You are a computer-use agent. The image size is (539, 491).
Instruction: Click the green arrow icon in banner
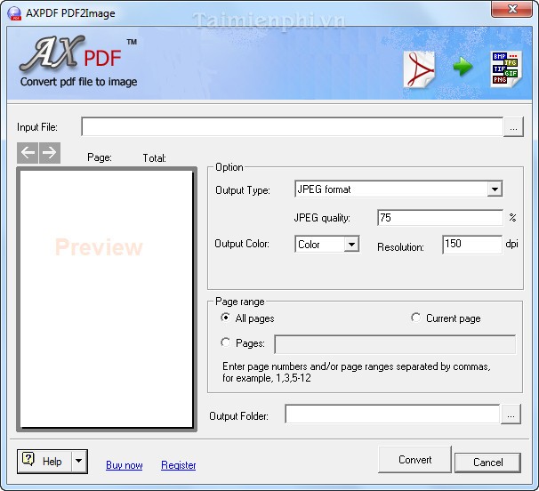[x=463, y=67]
